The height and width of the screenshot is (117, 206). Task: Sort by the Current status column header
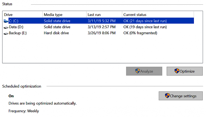tap(158, 15)
